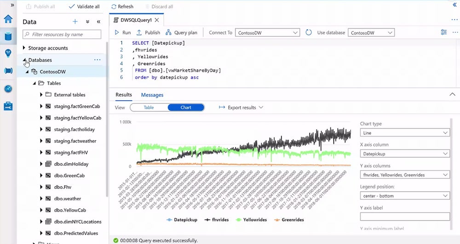The height and width of the screenshot is (244, 460).
Task: Collapse the Tables folder
Action: (x=34, y=83)
